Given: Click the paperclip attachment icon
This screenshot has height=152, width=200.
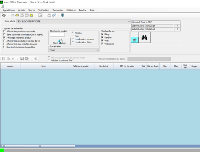Looking at the screenshot, I should [54, 15].
